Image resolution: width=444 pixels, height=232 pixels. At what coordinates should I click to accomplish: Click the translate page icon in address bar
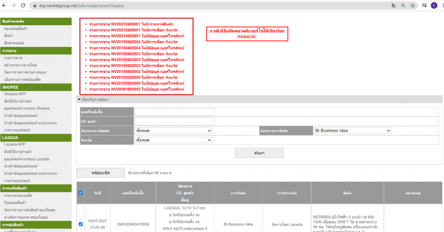coord(393,6)
